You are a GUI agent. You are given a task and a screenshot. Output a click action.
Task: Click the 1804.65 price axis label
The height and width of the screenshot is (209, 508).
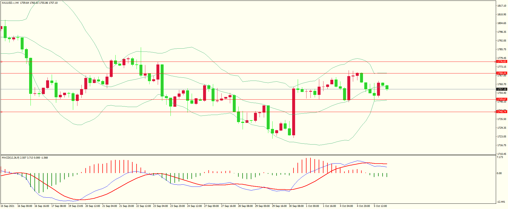(502, 23)
